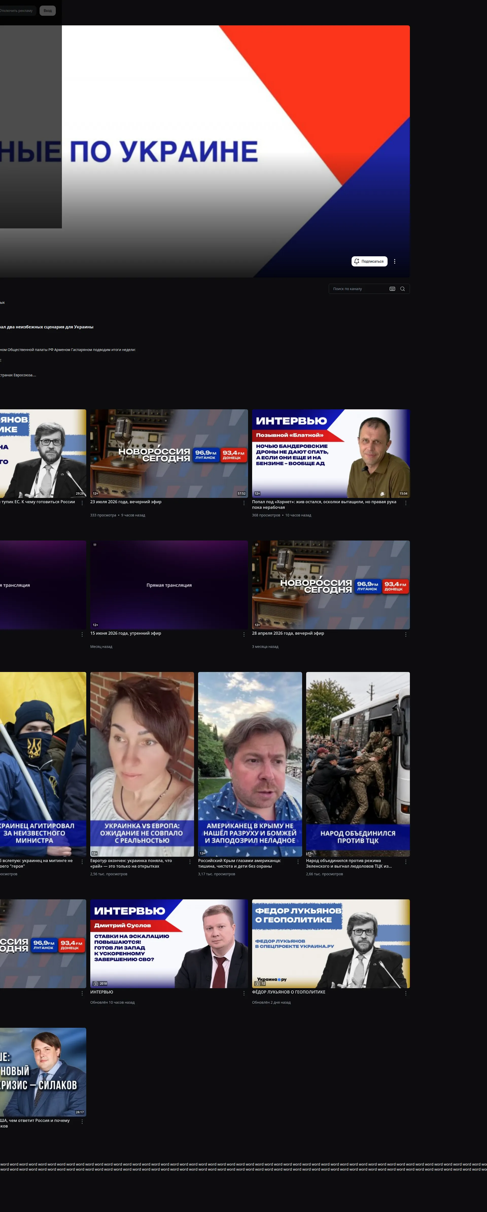Open options for the "тупик ЕС" video

(82, 503)
